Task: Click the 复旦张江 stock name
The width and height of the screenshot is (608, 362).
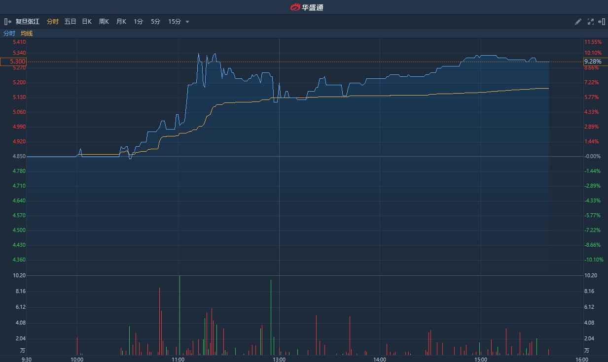Action: 28,22
